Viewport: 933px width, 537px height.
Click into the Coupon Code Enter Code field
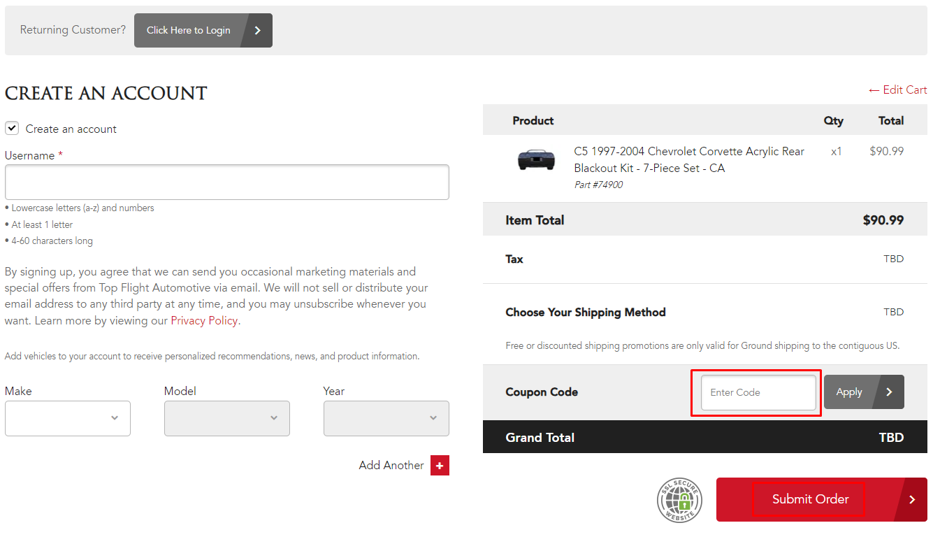point(758,392)
